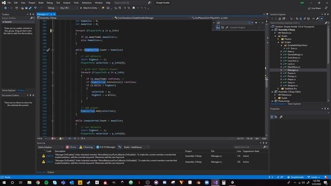Click the Undo icon

point(35,8)
